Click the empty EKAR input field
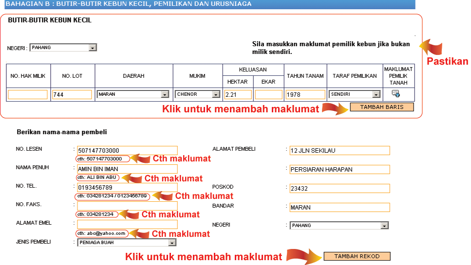 (x=268, y=95)
